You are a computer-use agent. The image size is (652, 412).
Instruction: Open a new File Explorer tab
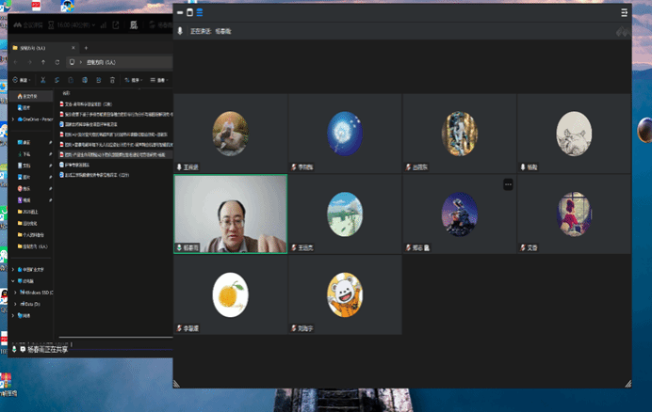pyautogui.click(x=86, y=47)
